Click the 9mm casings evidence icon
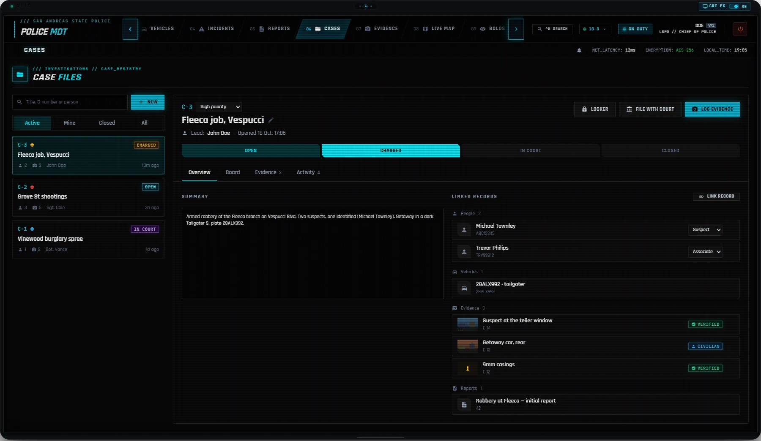This screenshot has width=761, height=441. click(468, 368)
